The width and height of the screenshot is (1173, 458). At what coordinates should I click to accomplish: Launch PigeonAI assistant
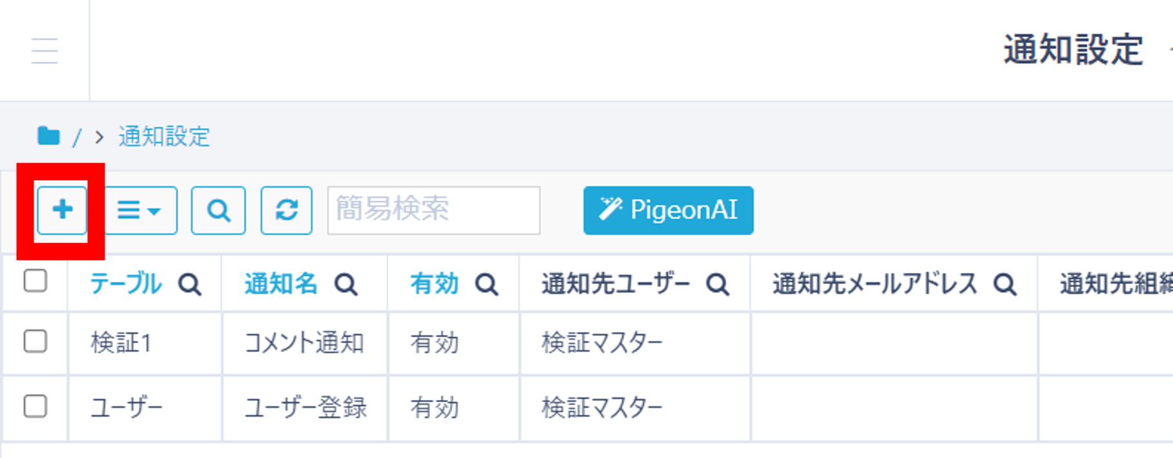(x=667, y=210)
